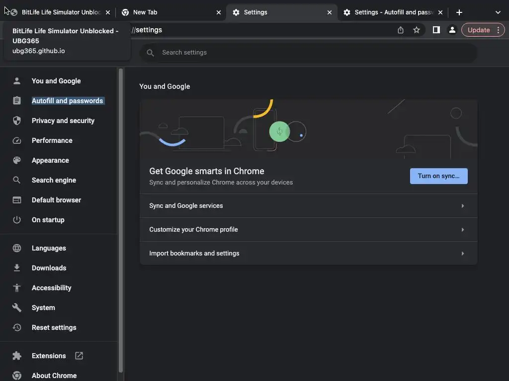The height and width of the screenshot is (381, 509).
Task: Click the share page icon
Action: pos(401,30)
